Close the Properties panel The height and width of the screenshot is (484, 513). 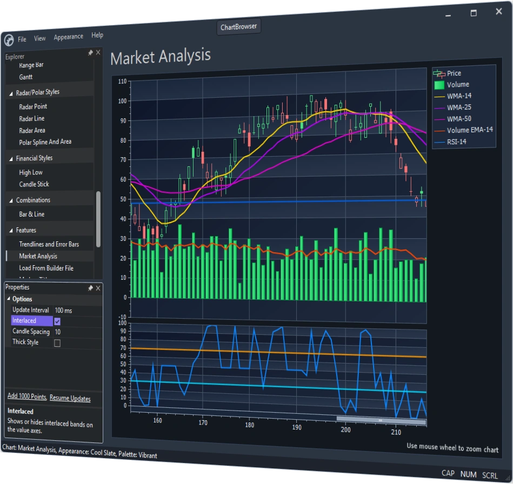click(x=98, y=288)
